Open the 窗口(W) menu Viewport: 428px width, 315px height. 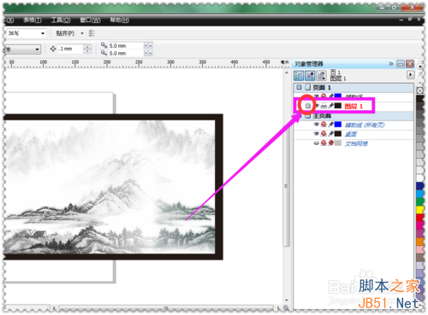click(x=90, y=20)
